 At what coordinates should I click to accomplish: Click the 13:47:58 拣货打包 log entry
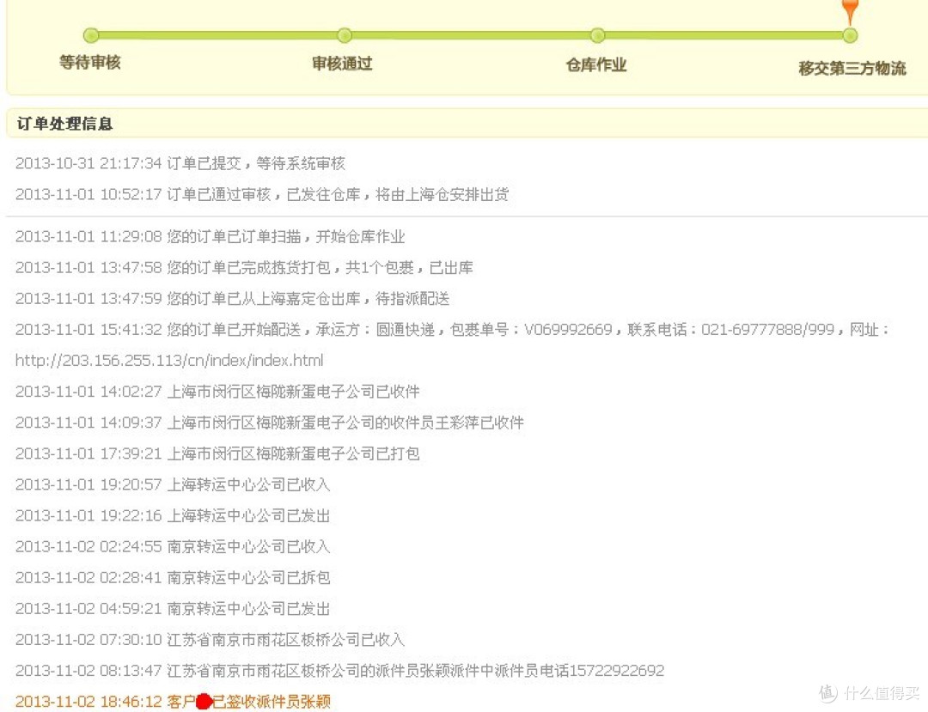coord(244,268)
